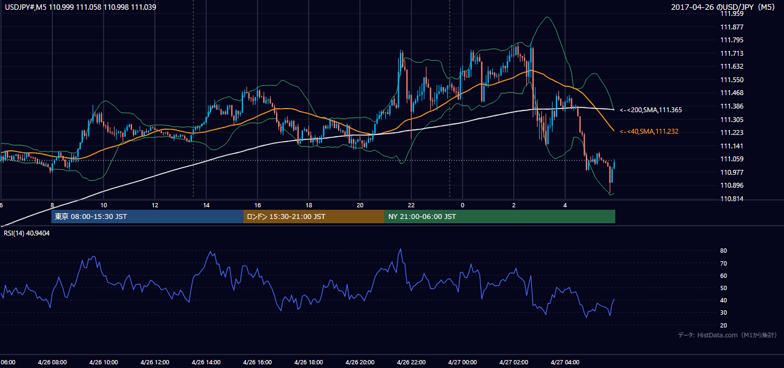
Task: Click price axis label 110.896
Action: coord(731,186)
